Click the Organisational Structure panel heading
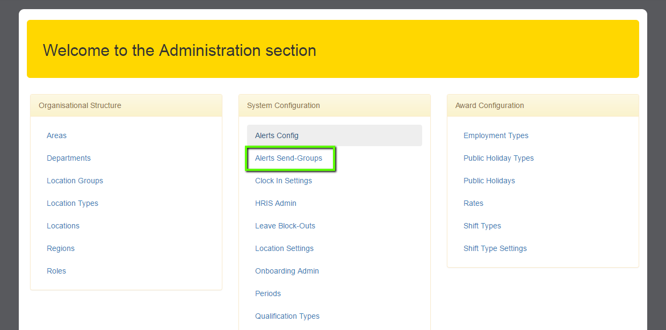This screenshot has height=330, width=666. (126, 105)
